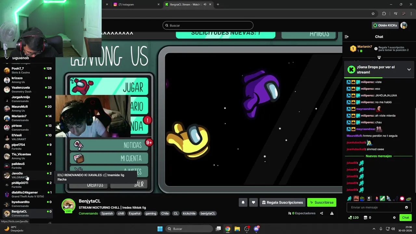The width and height of the screenshot is (416, 234).
Task: Open pipe1754 channel in sidebar
Action: click(x=28, y=147)
